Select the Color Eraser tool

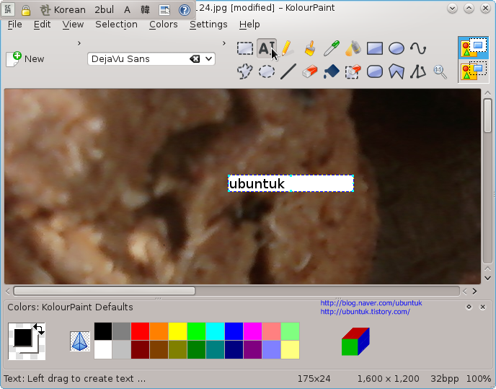(x=353, y=71)
